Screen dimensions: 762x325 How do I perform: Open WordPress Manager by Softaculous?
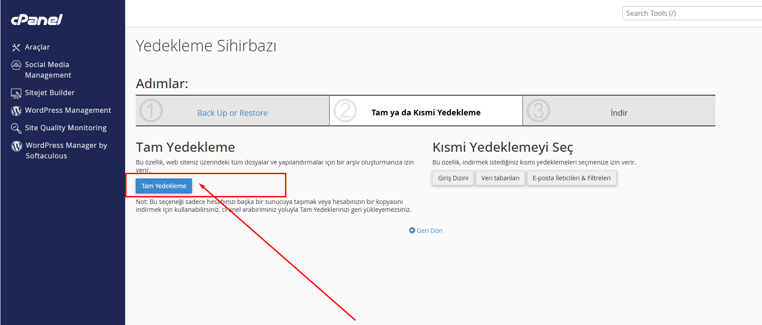coord(66,150)
